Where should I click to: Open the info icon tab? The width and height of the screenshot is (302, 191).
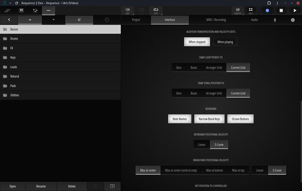[293, 20]
